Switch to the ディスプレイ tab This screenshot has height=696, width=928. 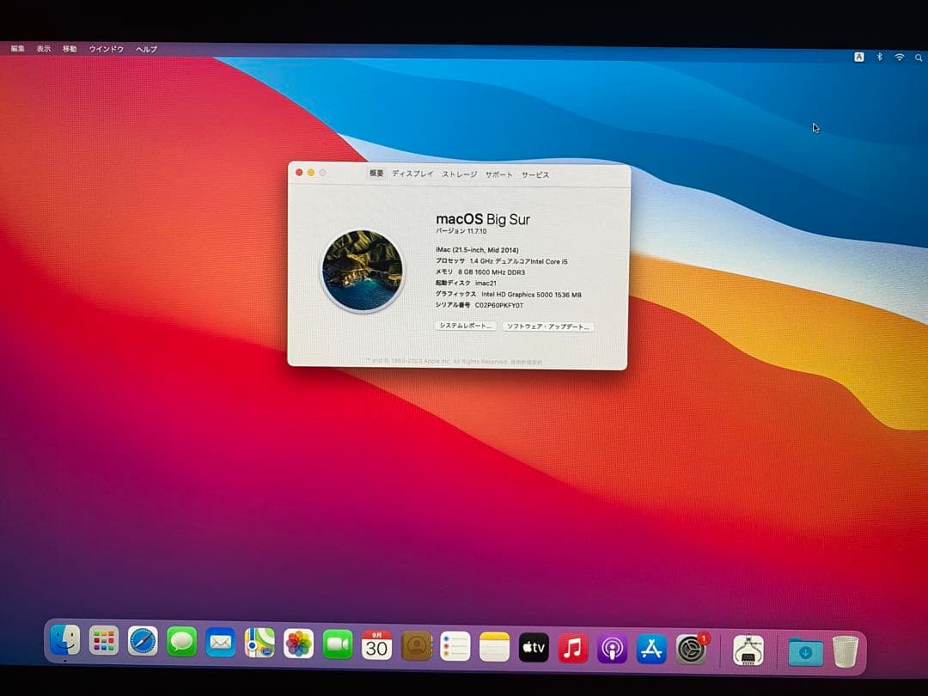tap(413, 174)
